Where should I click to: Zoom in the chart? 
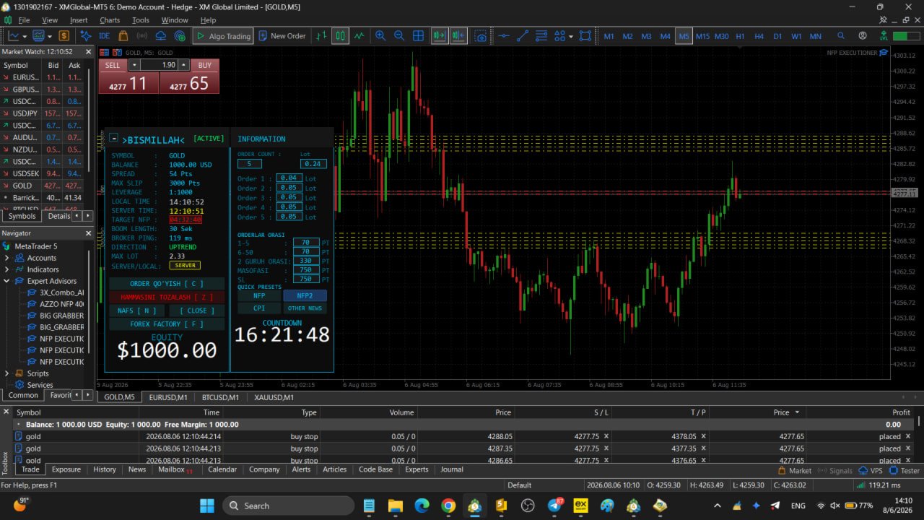tap(380, 35)
